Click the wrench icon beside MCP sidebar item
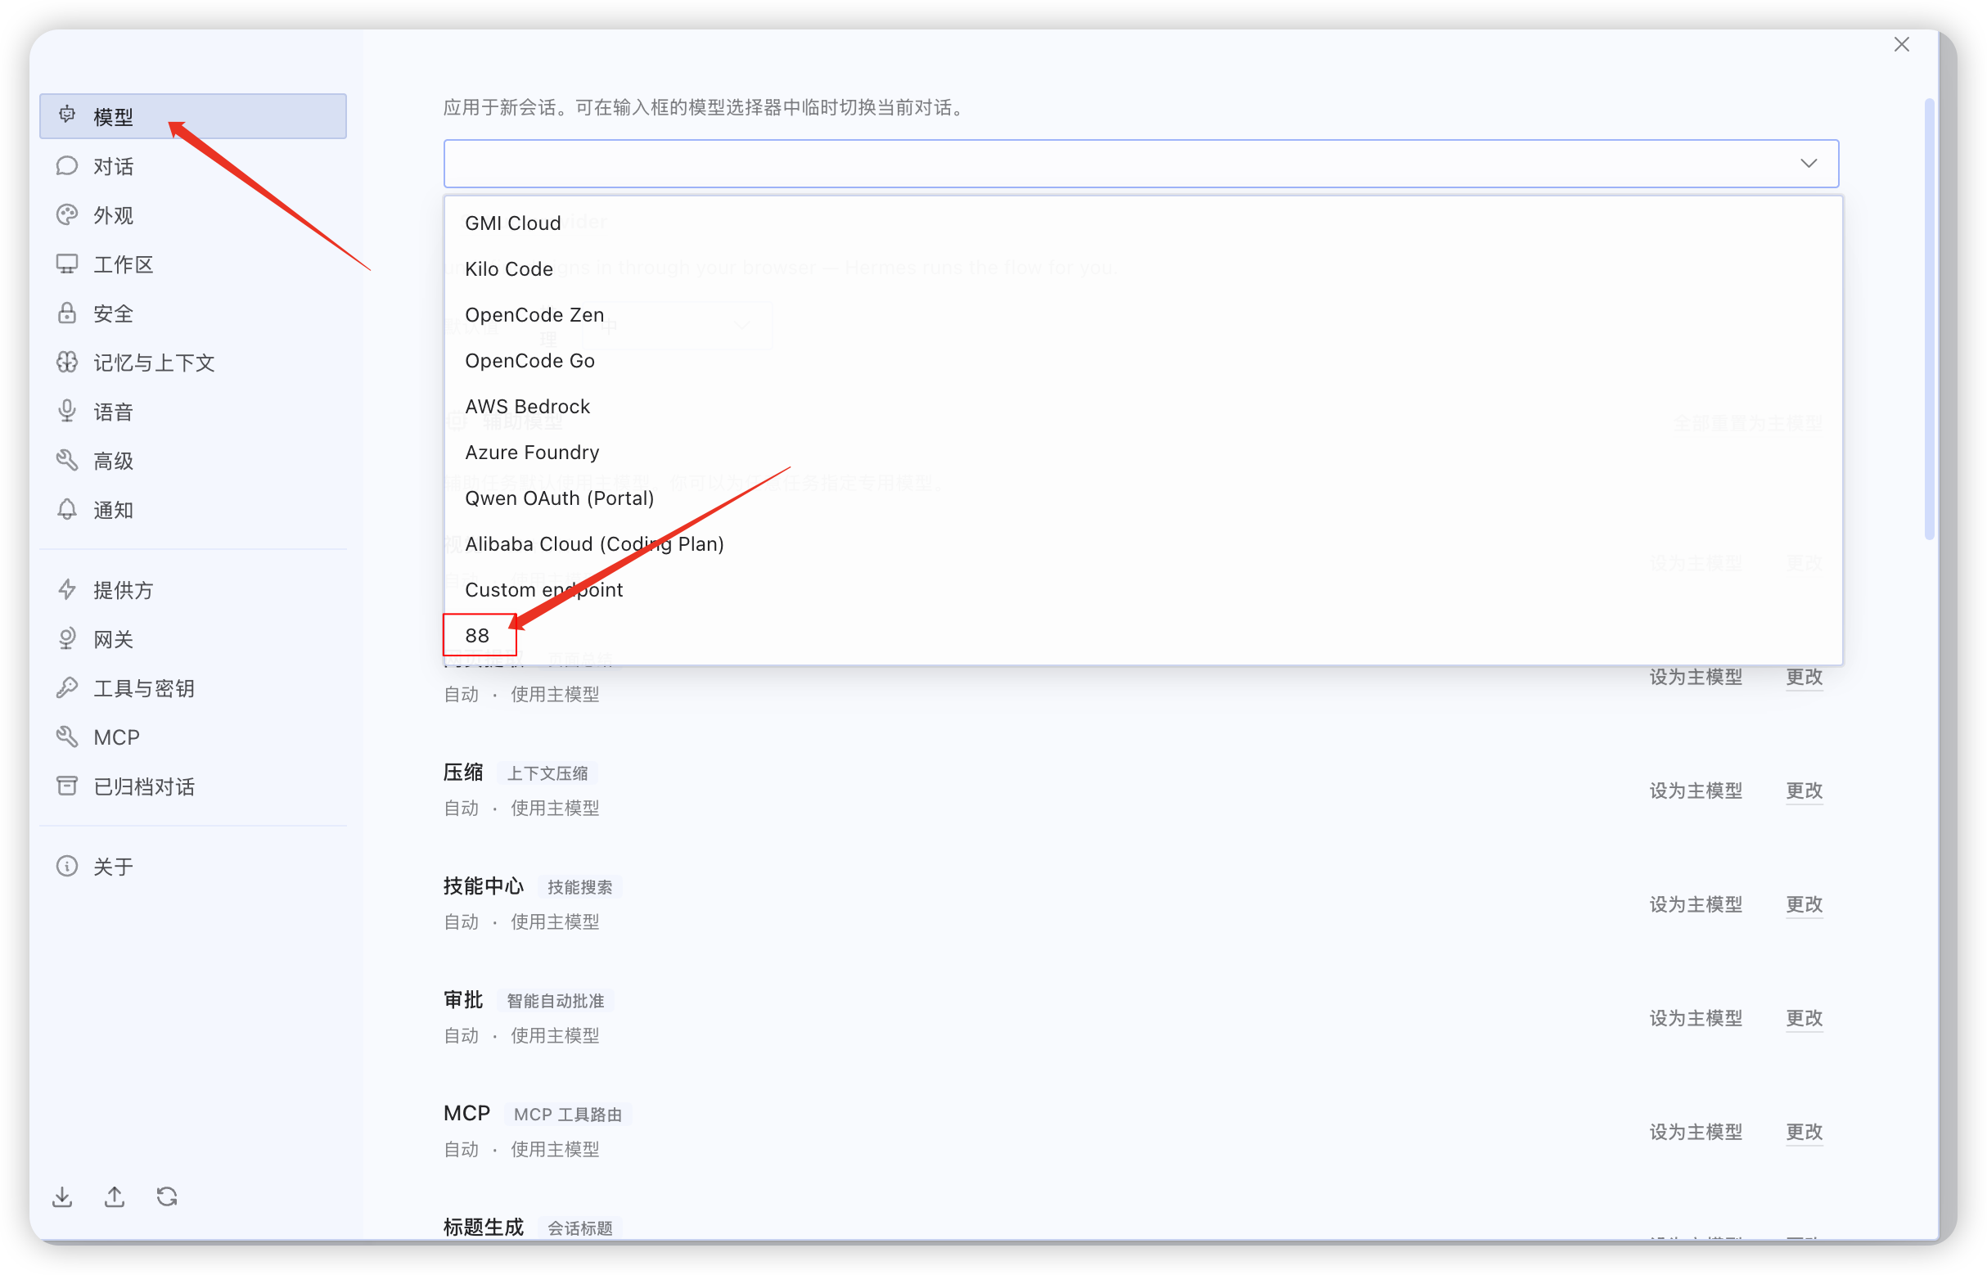This screenshot has height=1275, width=1987. (67, 737)
